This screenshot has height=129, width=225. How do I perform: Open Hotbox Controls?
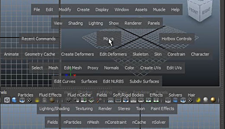[x=177, y=39]
